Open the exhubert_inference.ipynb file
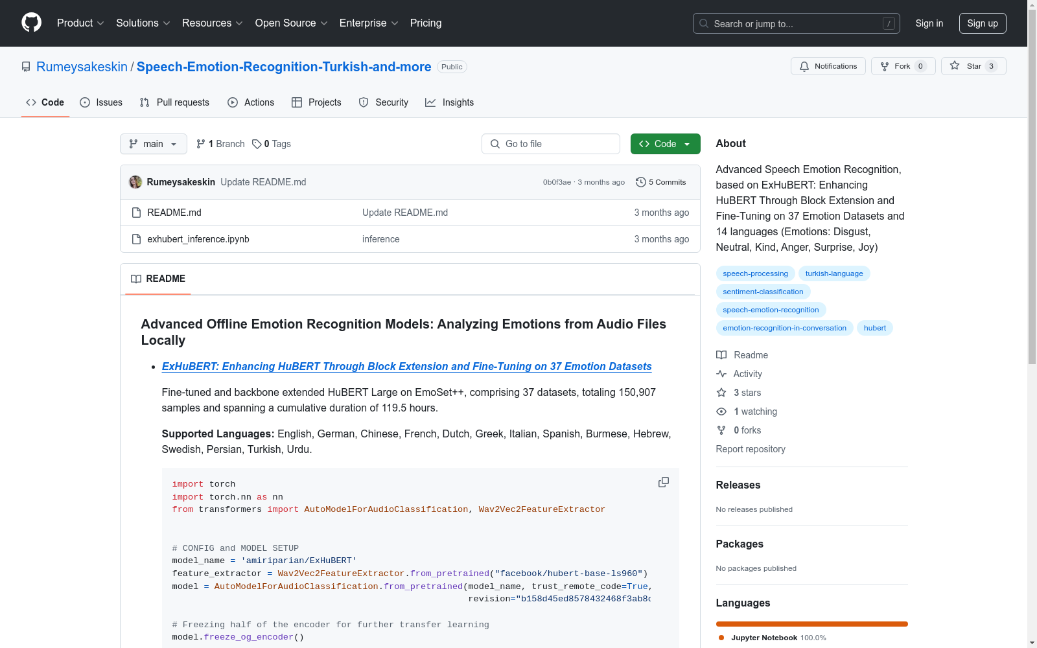The image size is (1037, 648). pyautogui.click(x=198, y=239)
